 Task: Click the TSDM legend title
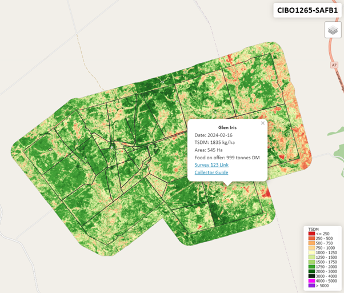pyautogui.click(x=313, y=229)
